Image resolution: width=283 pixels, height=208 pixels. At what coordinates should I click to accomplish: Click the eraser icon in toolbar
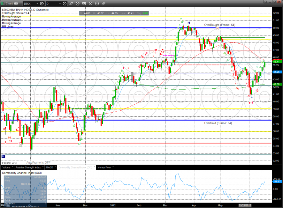coord(103,4)
